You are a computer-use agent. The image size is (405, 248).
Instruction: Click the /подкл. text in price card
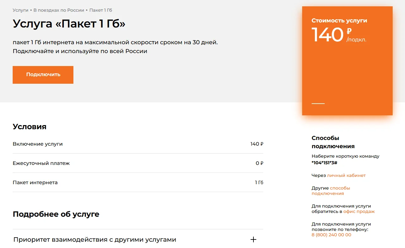point(357,40)
